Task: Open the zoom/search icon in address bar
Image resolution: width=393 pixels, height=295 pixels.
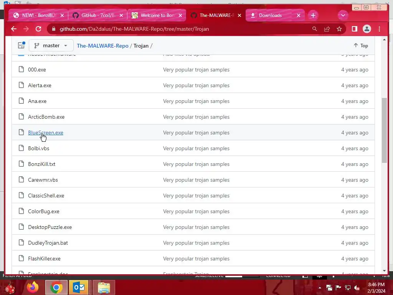Action: (x=315, y=29)
